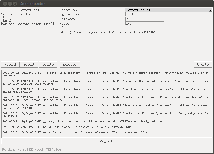Click the URL label
214x154 pixels.
63,28
